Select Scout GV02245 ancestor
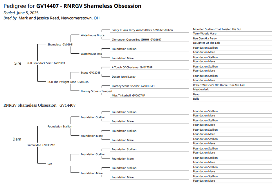This screenshot has height=188, width=276. tap(90, 73)
